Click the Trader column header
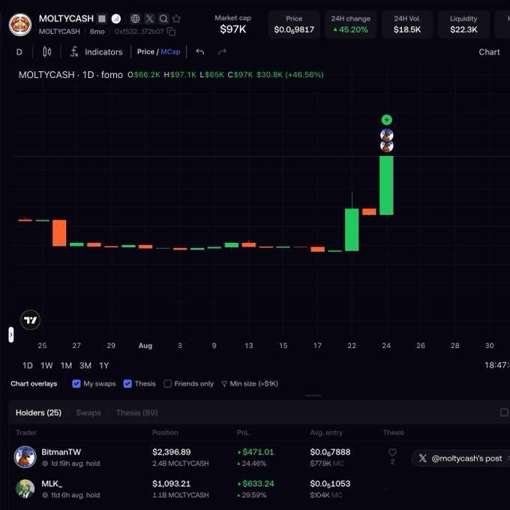The image size is (510, 510). pos(26,433)
